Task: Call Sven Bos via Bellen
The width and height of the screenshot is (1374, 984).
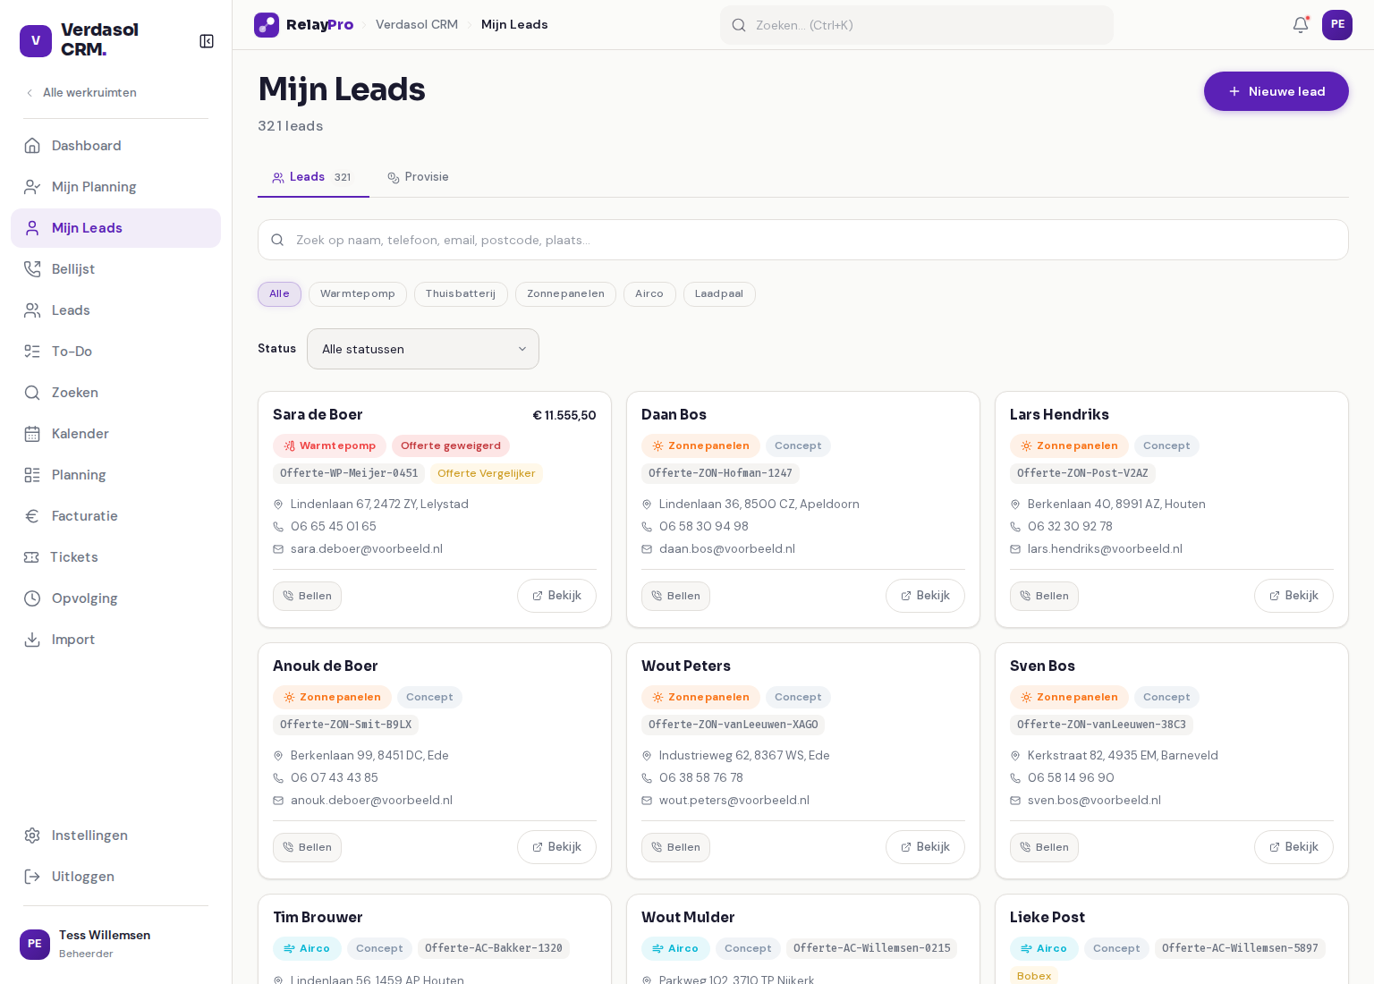Action: pyautogui.click(x=1044, y=848)
